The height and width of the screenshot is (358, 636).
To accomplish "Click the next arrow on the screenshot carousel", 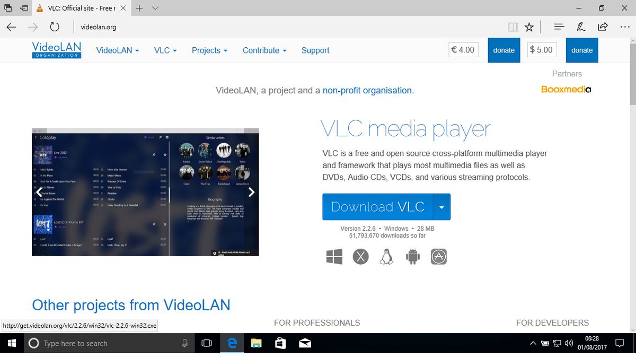I will point(252,192).
